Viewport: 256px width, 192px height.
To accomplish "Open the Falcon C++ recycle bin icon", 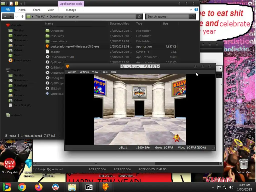I will [243, 166].
